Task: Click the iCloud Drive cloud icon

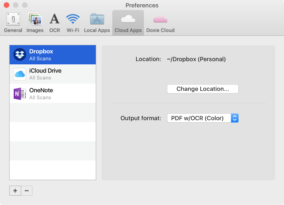Action: coord(20,74)
